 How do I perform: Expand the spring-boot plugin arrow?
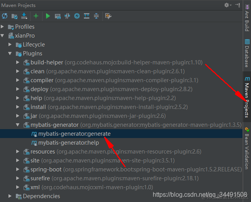[x=18, y=169]
